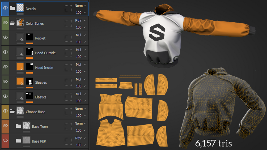Toggle visibility of the Pocket layer
The width and height of the screenshot is (267, 150).
click(x=5, y=37)
